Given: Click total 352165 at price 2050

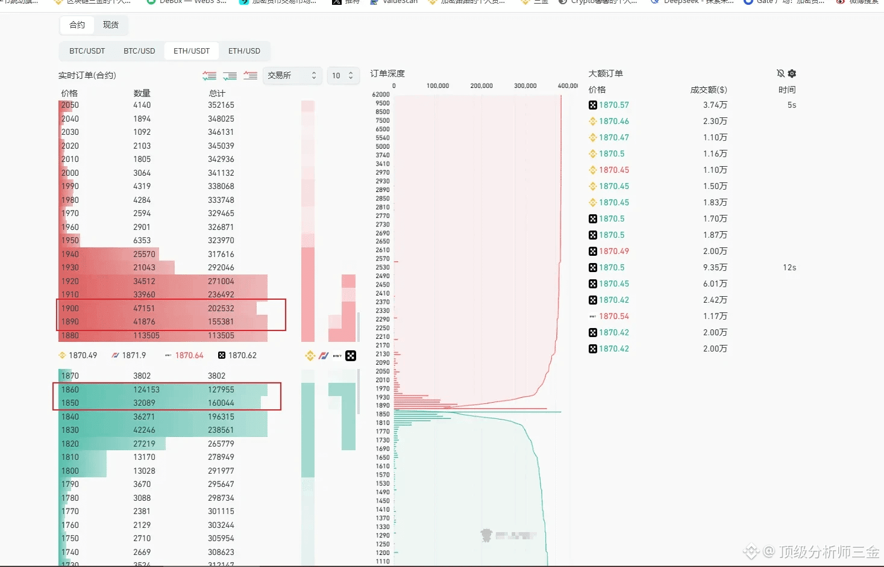Looking at the screenshot, I should click(221, 105).
